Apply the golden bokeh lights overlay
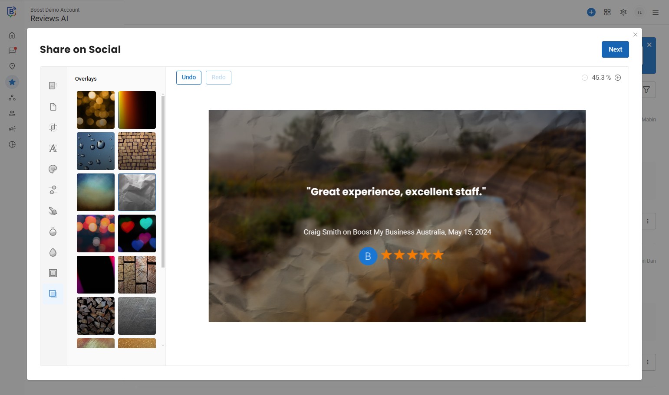This screenshot has width=669, height=395. coord(96,110)
